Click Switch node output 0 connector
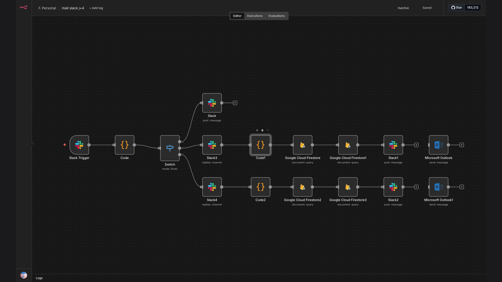The image size is (502, 282). 180,142
